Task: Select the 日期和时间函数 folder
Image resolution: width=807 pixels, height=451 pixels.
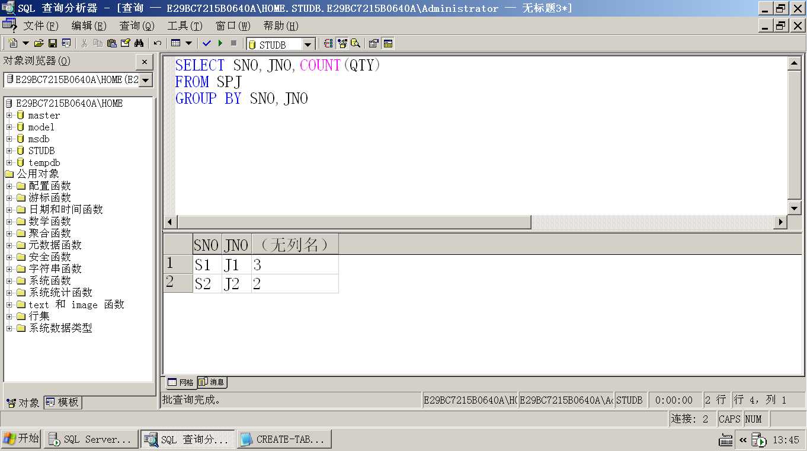Action: pos(66,209)
